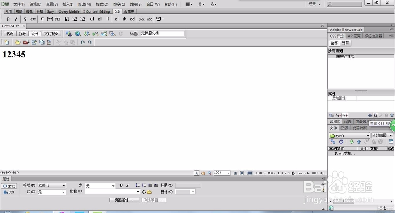Insert definition description dd icon
Viewport: 395px width, 213px height.
[x=132, y=19]
